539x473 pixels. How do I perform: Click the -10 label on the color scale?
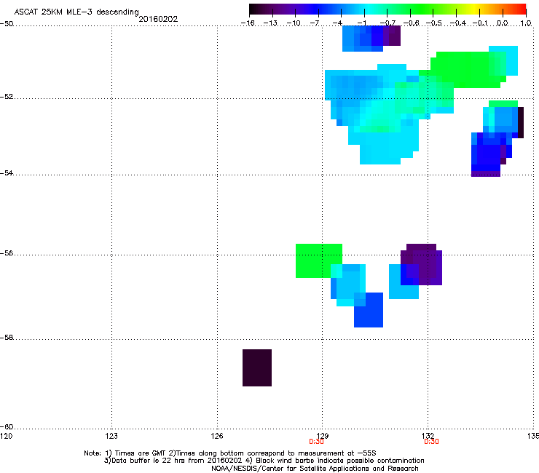click(x=294, y=23)
